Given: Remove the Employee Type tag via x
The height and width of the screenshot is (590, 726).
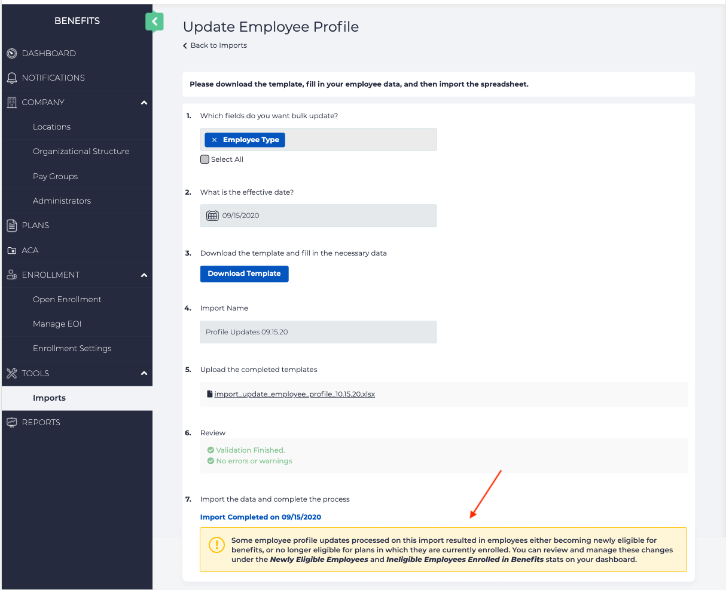Looking at the screenshot, I should [x=214, y=140].
